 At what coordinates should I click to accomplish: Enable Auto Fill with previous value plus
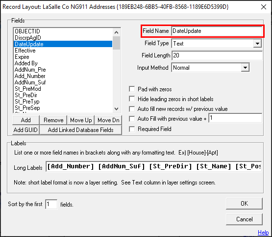(132, 119)
